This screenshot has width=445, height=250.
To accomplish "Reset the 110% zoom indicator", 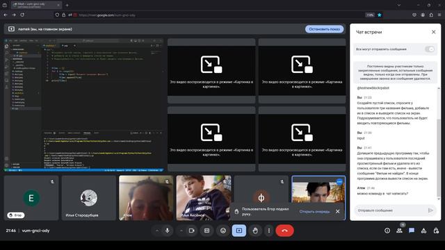I will click(370, 15).
